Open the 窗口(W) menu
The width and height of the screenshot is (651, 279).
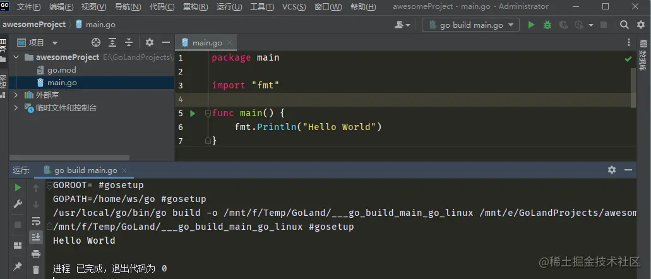[328, 7]
